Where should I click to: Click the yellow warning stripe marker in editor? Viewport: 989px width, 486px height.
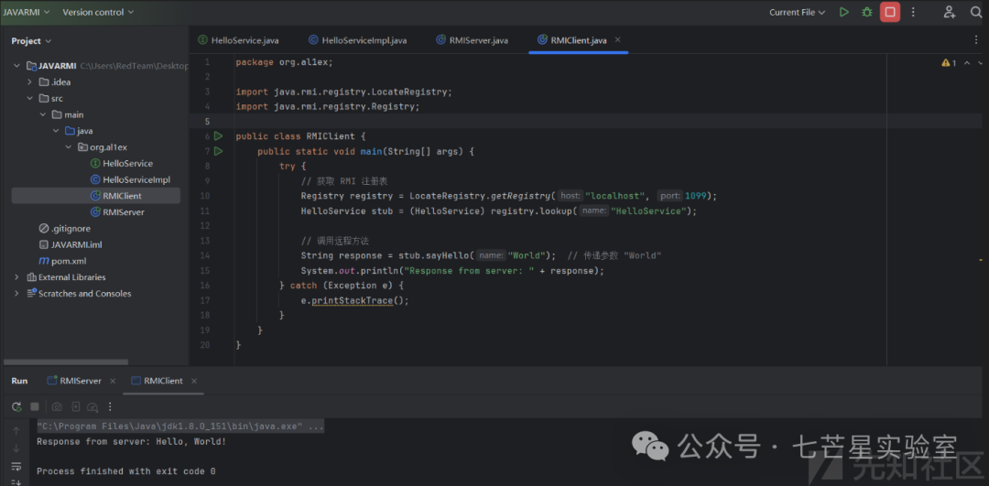click(x=981, y=259)
